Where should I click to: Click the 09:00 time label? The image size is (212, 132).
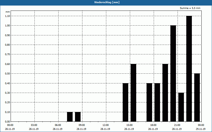click(82, 125)
